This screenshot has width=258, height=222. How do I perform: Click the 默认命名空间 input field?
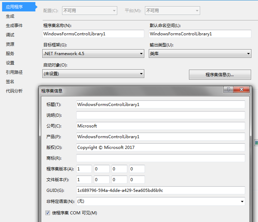point(200,34)
